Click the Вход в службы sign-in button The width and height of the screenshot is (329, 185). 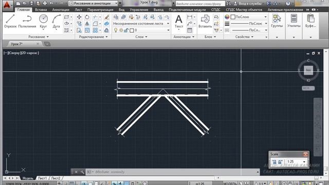coord(248,4)
